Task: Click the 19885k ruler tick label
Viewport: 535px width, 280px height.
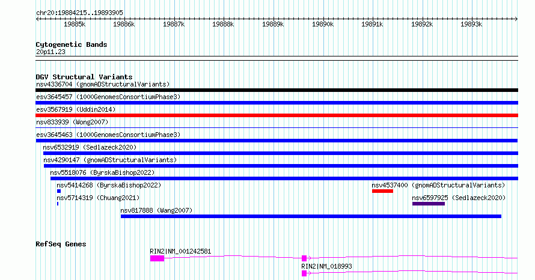Action: coord(75,24)
